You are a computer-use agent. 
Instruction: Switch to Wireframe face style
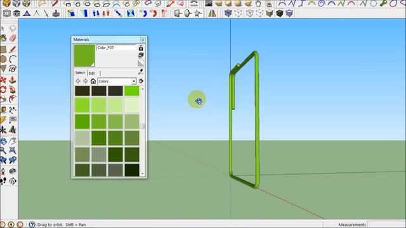(x=249, y=13)
